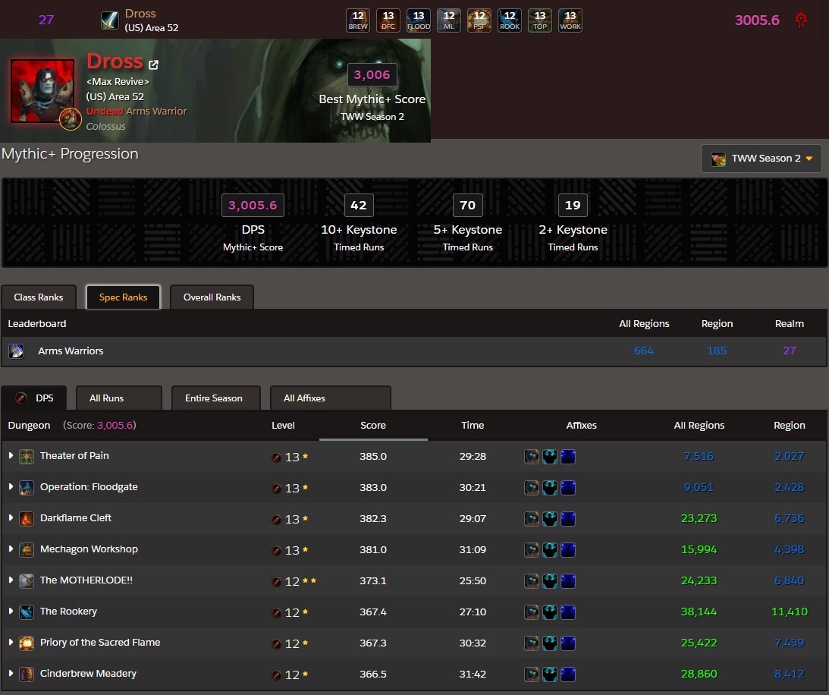
Task: Expand Priory of the Sacred Flame row
Action: click(11, 642)
